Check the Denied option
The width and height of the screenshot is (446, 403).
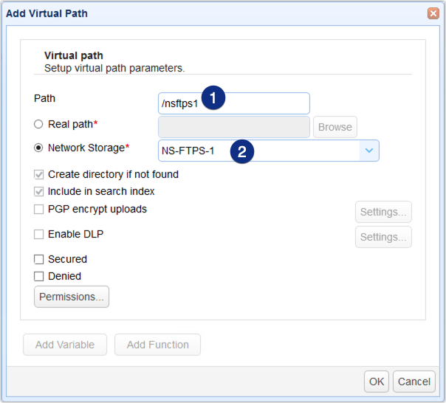pyautogui.click(x=39, y=276)
